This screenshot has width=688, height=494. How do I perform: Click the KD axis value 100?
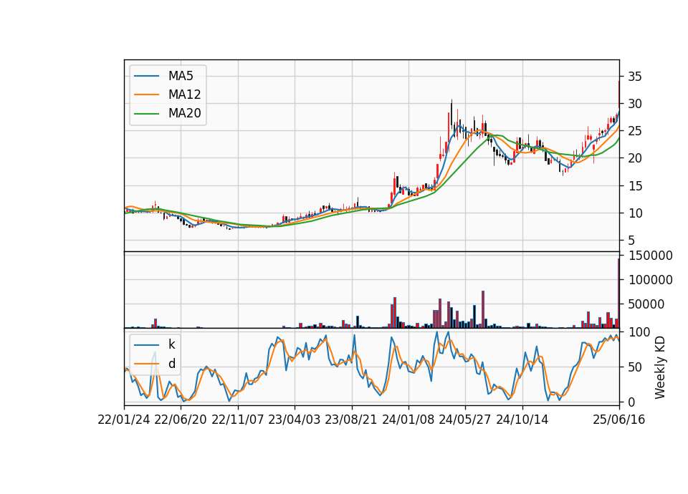pos(639,332)
